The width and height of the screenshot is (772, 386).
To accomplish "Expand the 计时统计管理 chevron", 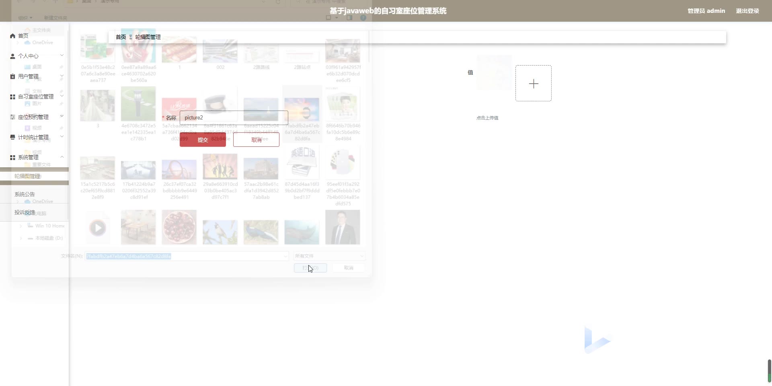I will pyautogui.click(x=62, y=136).
